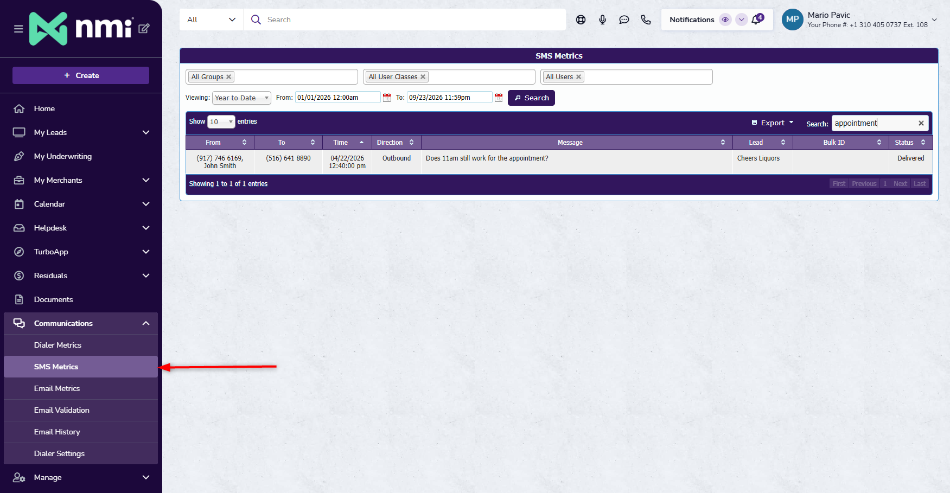
Task: Expand the Mario Pavic account menu arrow
Action: (934, 20)
